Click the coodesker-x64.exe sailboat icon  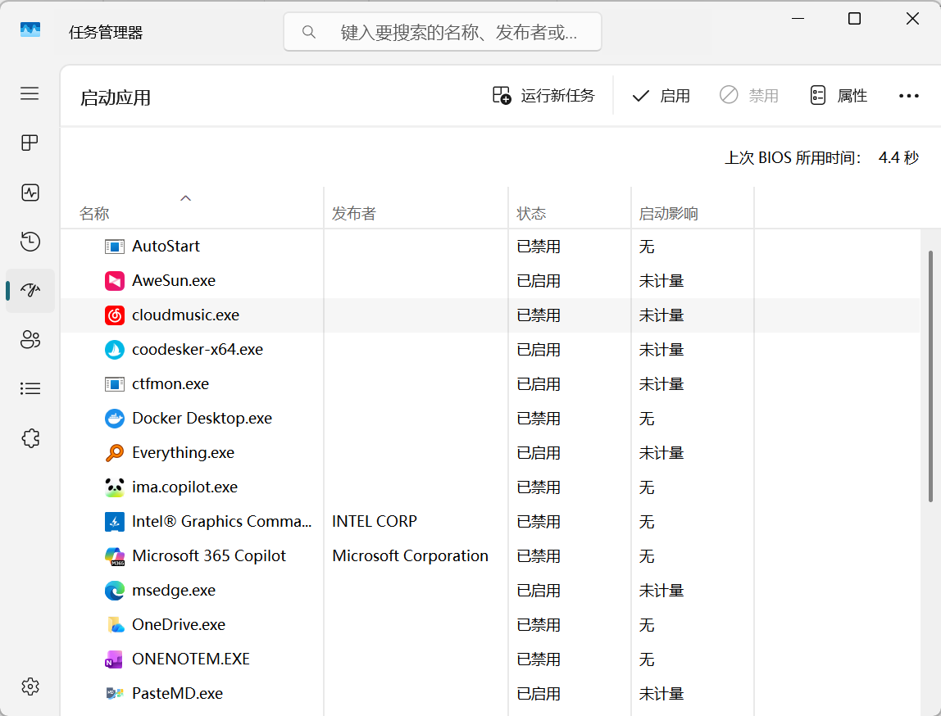tap(115, 350)
